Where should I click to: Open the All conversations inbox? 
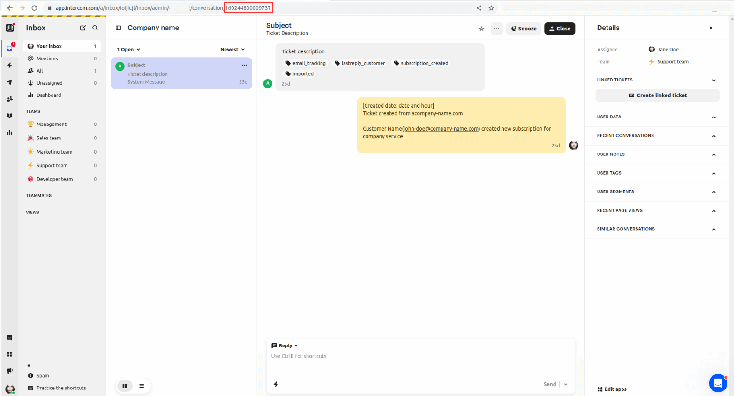pyautogui.click(x=62, y=71)
